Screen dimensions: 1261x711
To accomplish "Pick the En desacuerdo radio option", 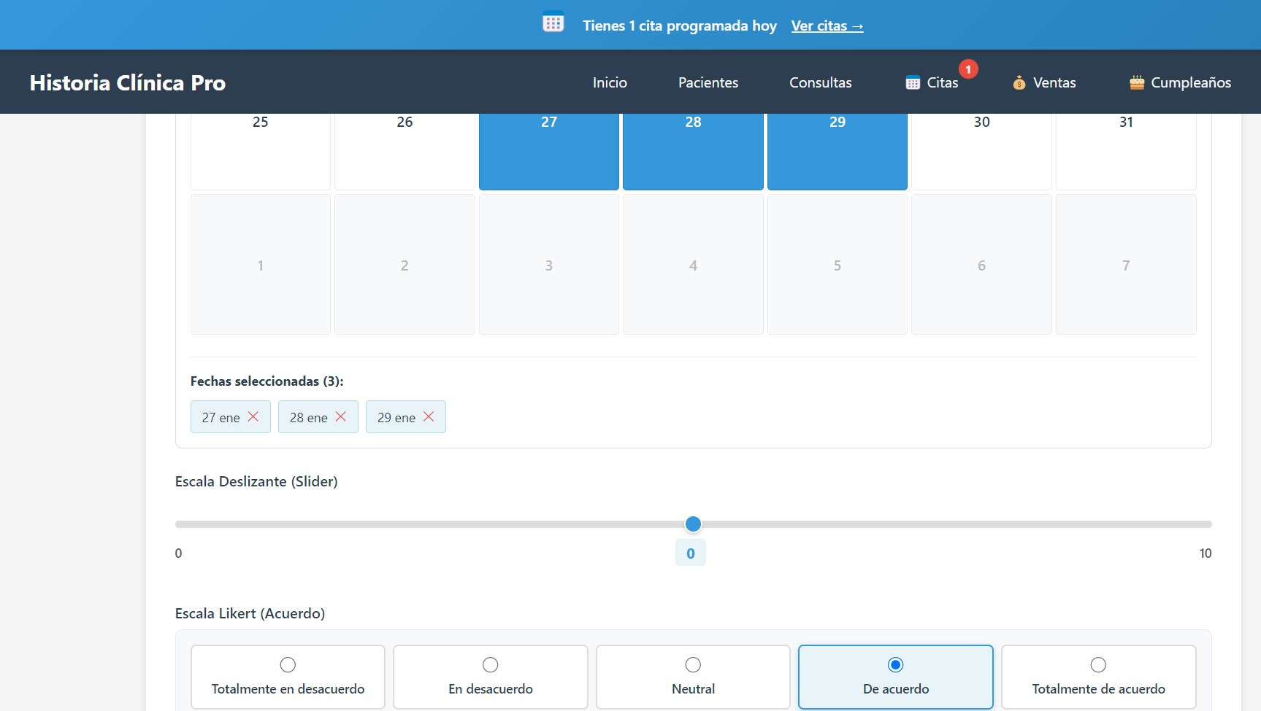I will (x=491, y=664).
